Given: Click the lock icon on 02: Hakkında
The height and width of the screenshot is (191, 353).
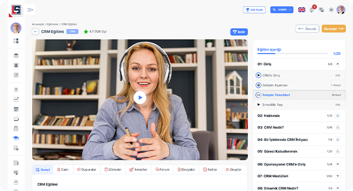Looking at the screenshot, I should pyautogui.click(x=338, y=116).
